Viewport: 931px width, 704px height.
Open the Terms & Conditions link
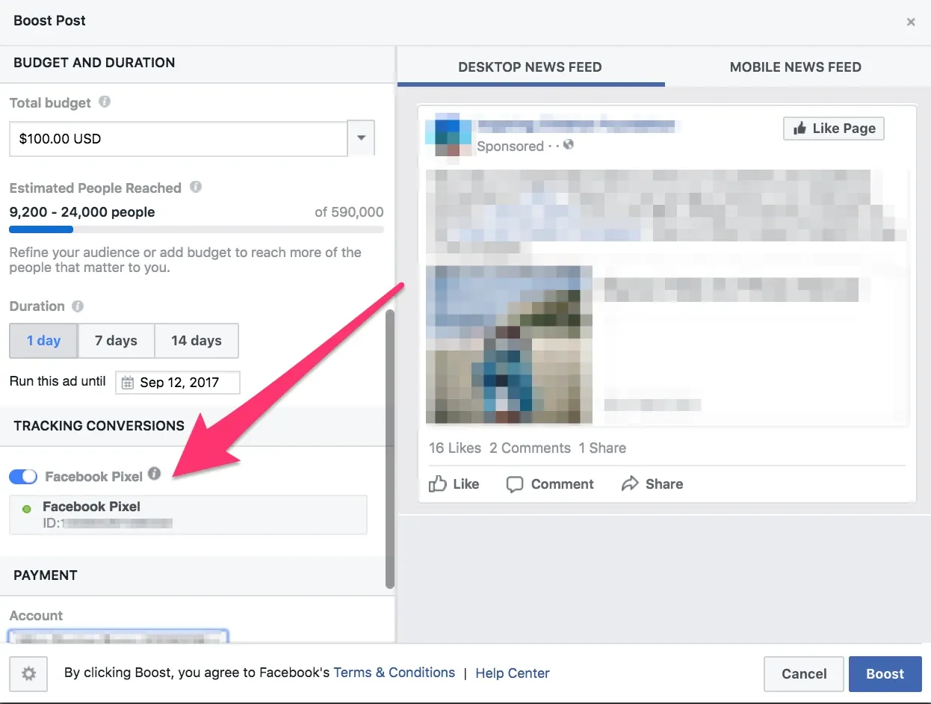pyautogui.click(x=395, y=673)
